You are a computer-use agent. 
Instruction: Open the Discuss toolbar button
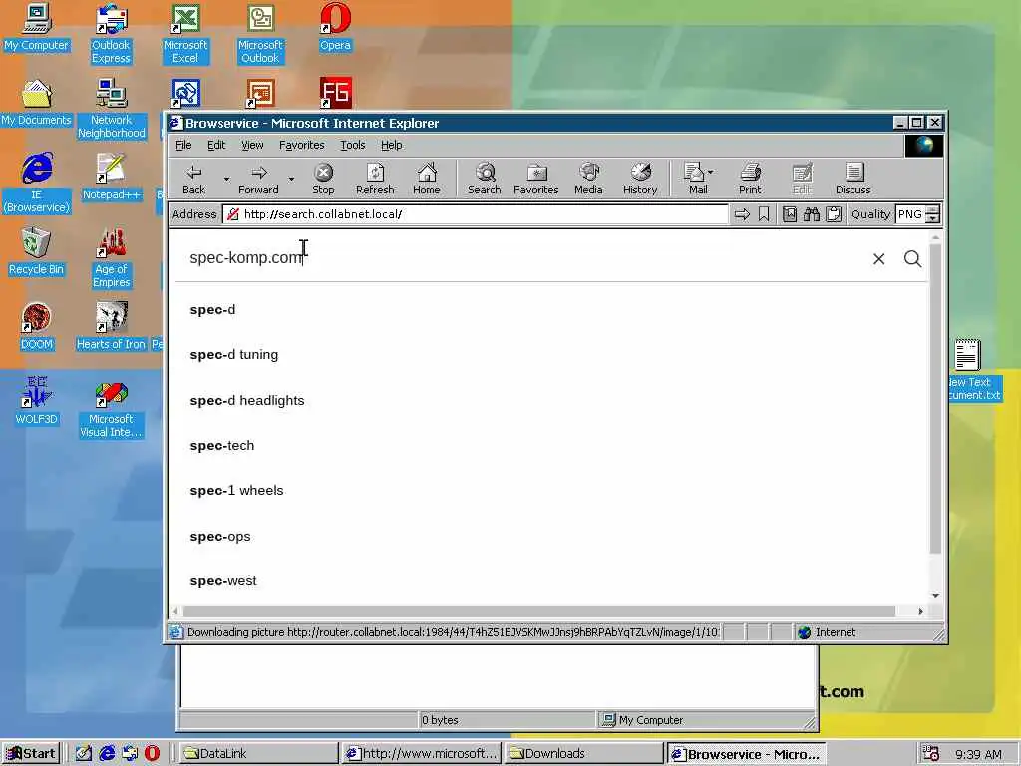click(x=853, y=180)
